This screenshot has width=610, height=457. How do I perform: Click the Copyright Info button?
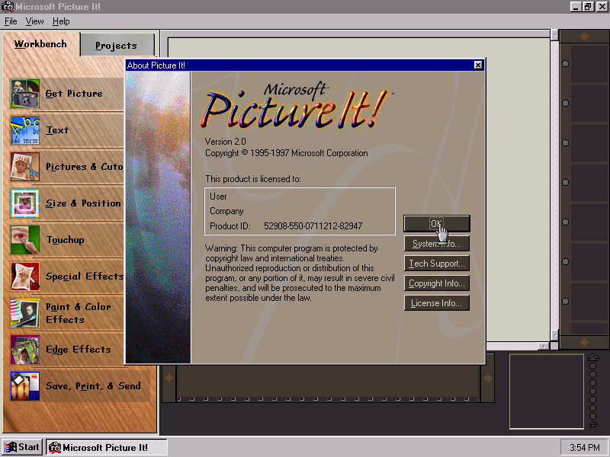(436, 283)
